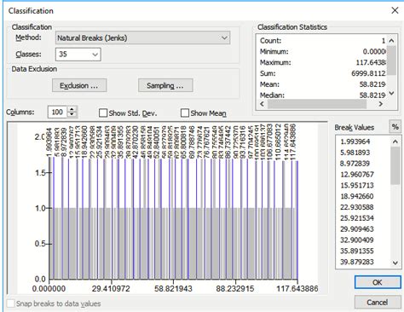This screenshot has width=404, height=312.
Task: Click Break Values vertical scrollbar thumb
Action: click(395, 166)
